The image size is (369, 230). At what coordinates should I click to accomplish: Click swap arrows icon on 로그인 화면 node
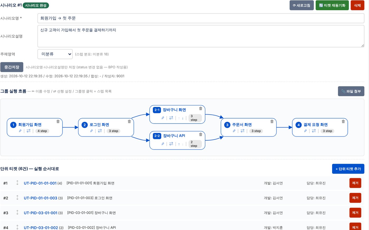(100, 131)
